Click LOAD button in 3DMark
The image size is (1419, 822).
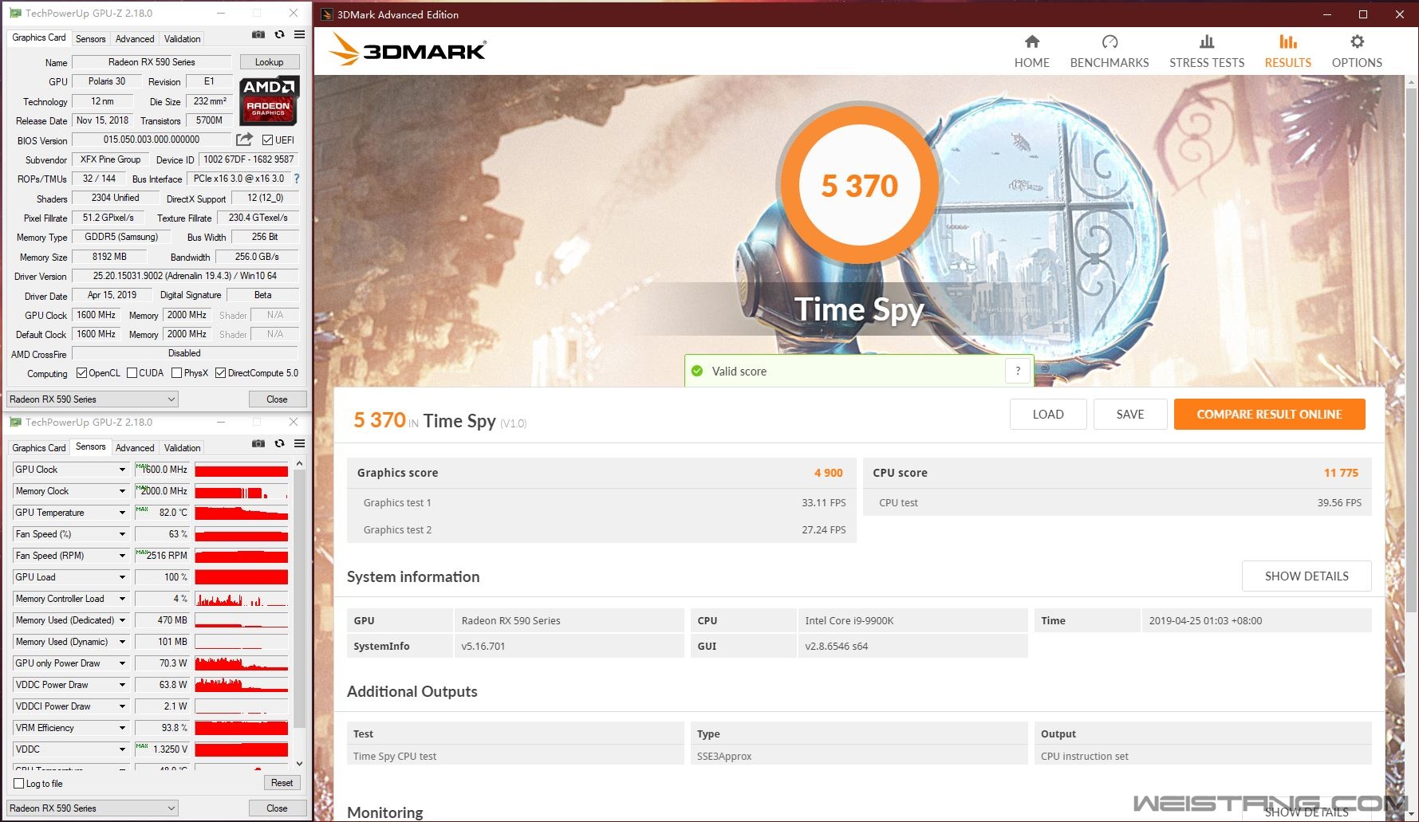1047,414
